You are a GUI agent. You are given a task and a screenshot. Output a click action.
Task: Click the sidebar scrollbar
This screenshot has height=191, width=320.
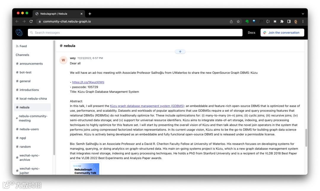tap(54, 98)
